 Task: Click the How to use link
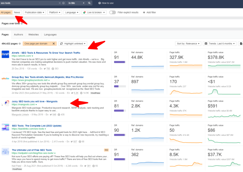pos(106,3)
